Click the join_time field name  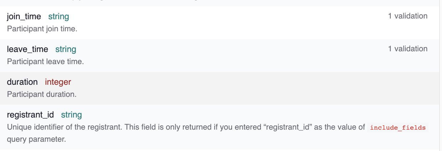point(24,16)
